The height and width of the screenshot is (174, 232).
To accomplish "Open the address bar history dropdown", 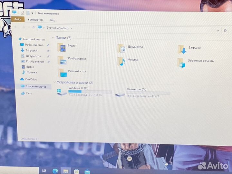I will point(217,31).
